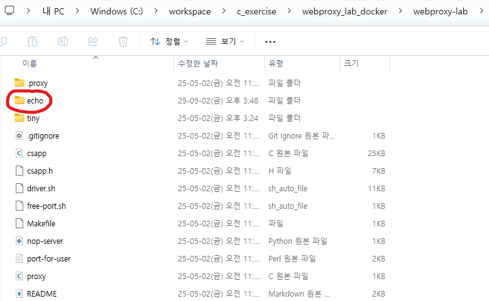
Task: Expand chevron after webproxy_lab_docker breadcrumb
Action: coord(400,11)
